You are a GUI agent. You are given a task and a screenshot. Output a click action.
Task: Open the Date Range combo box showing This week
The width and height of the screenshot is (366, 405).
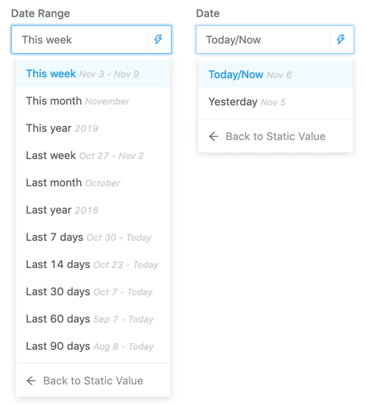(91, 40)
